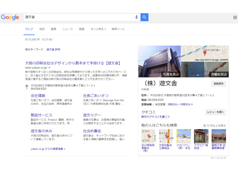Open the 会社情報 sitelink

[38, 95]
